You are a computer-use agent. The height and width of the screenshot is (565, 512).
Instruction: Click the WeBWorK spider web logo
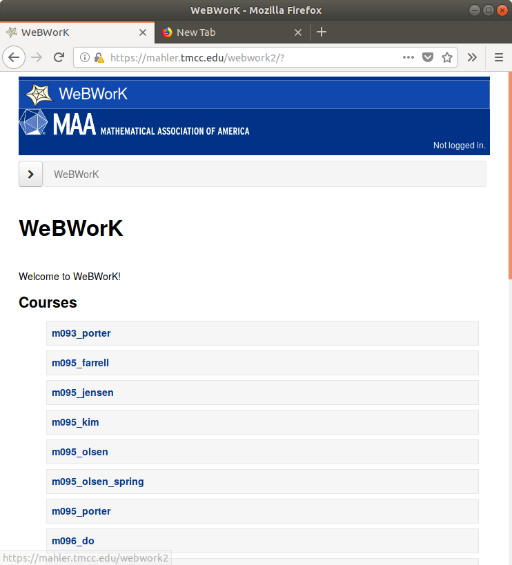(x=39, y=94)
